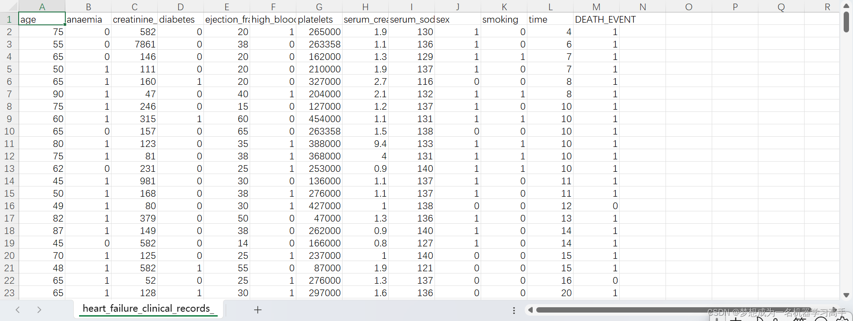Go to previous sheet arrow
This screenshot has width=853, height=321.
point(18,310)
